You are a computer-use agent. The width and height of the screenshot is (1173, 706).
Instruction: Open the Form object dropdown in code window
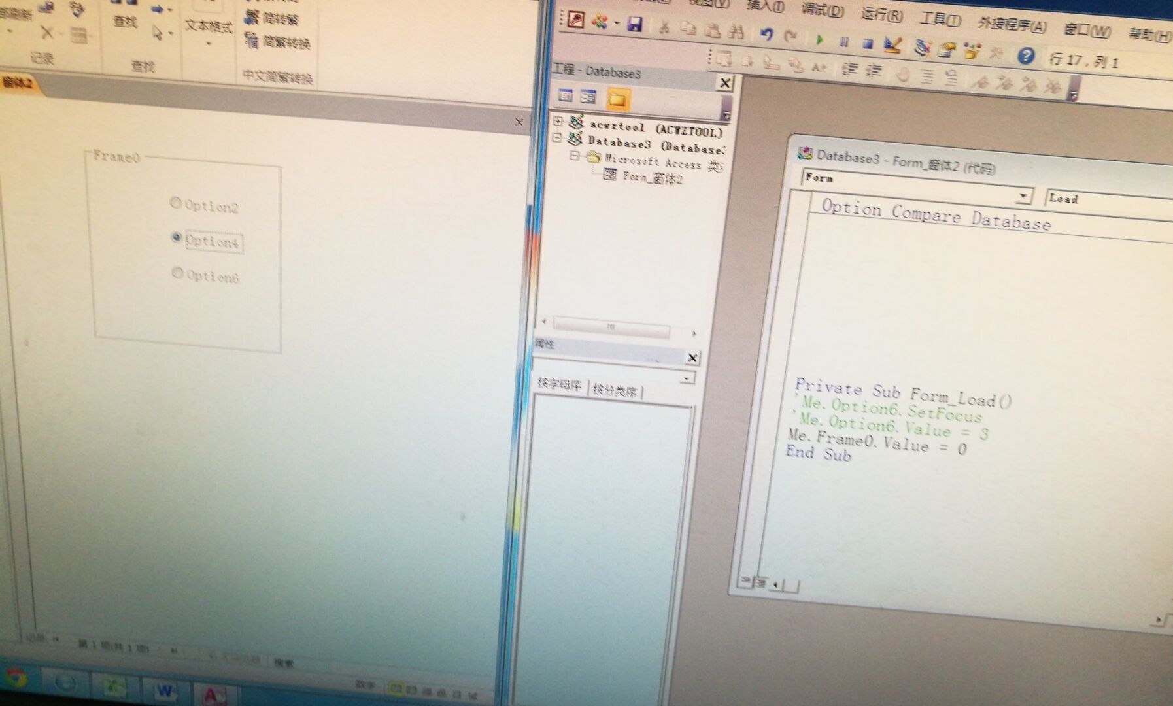point(1024,196)
